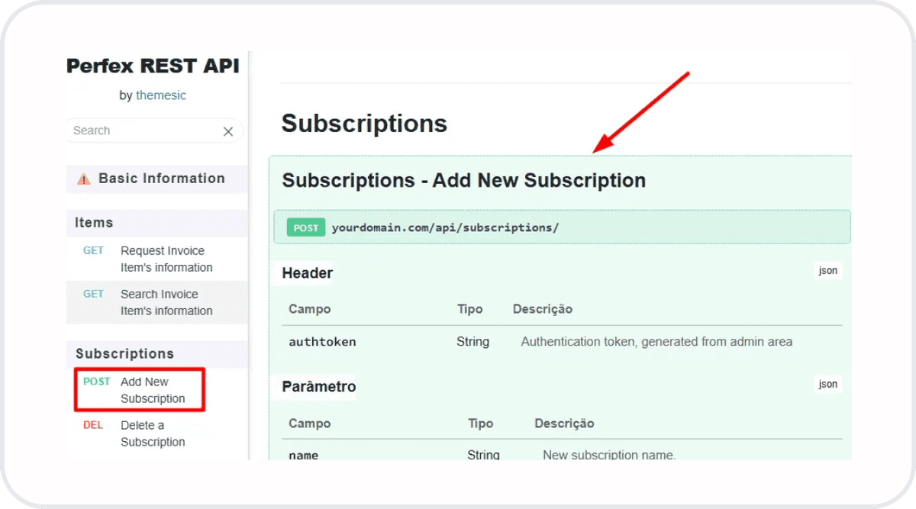The image size is (916, 509).
Task: Click the GET badge for Request Invoice Item
Action: click(x=93, y=250)
